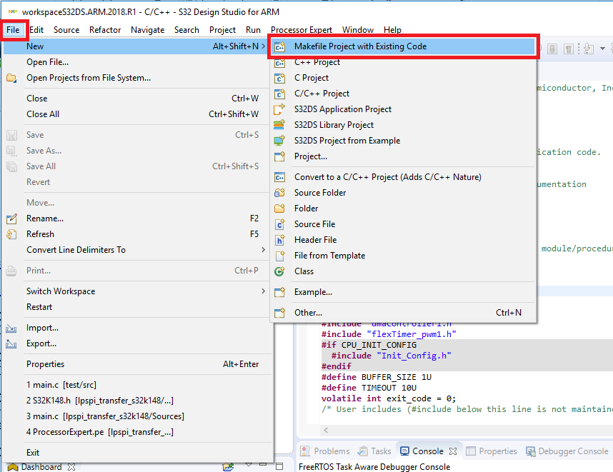Expand Convert Line Delimiters To submenu

pyautogui.click(x=264, y=250)
